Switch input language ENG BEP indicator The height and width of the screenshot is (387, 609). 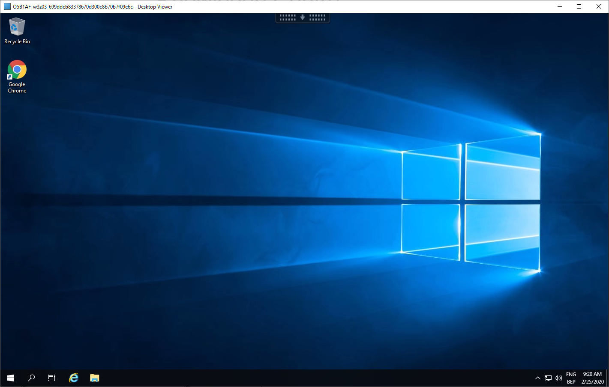571,378
